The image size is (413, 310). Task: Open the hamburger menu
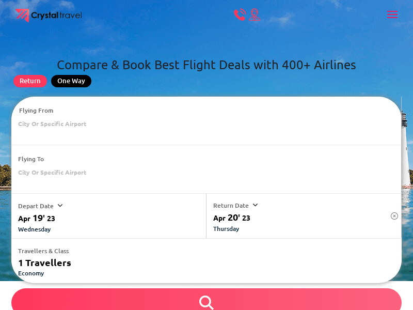click(392, 14)
